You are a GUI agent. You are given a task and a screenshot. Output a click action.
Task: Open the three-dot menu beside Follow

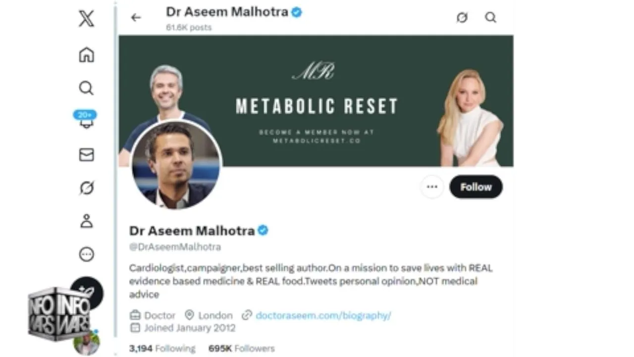432,187
